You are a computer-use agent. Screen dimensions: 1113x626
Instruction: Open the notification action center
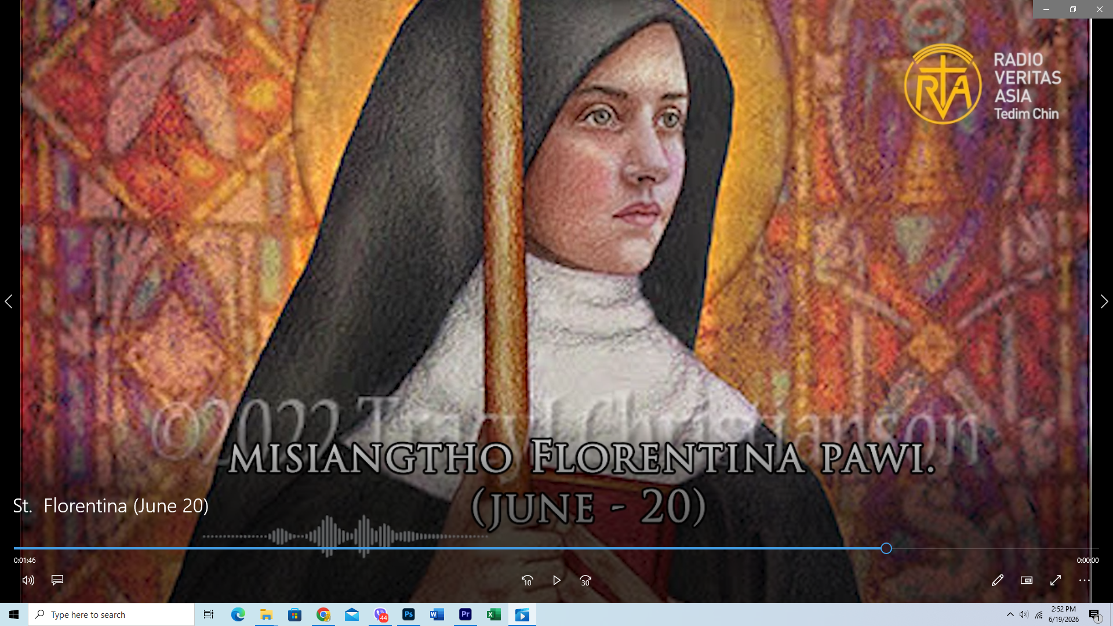click(x=1094, y=614)
